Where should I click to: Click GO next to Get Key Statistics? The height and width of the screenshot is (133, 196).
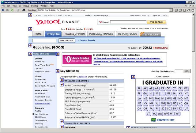[x=187, y=71]
